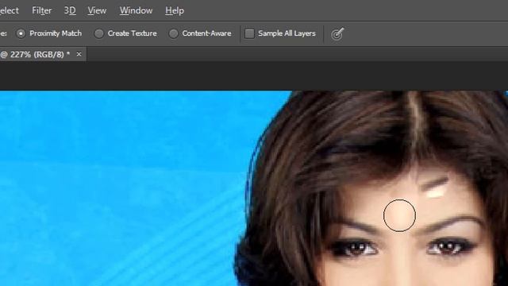Image resolution: width=508 pixels, height=286 pixels.
Task: Select the Content-Aware radio button
Action: point(174,33)
